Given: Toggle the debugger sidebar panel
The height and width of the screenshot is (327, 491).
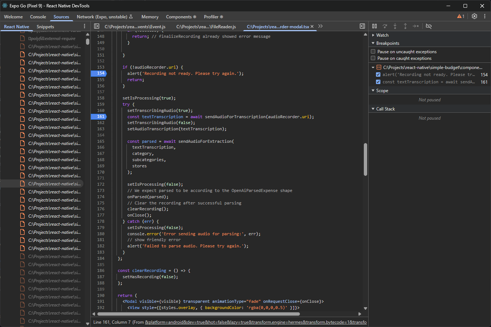Looking at the screenshot, I should click(362, 26).
